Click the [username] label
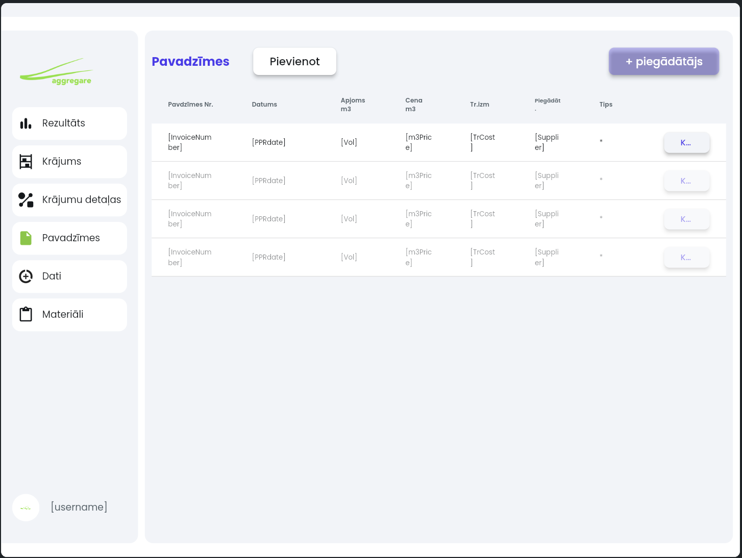Screen dimensions: 742x558 79,507
